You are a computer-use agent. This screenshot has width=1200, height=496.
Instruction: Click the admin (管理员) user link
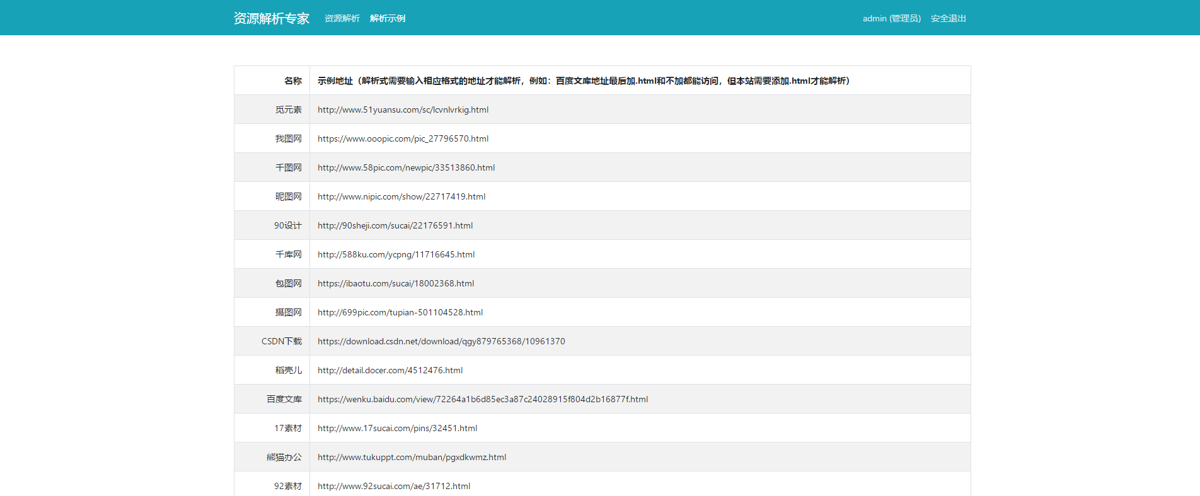[891, 18]
